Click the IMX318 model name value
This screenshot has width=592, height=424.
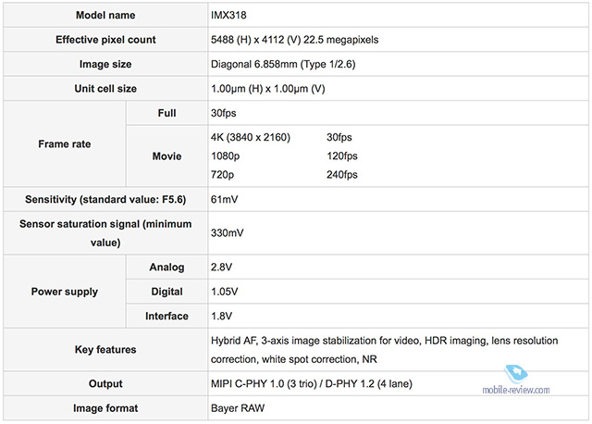pos(230,16)
